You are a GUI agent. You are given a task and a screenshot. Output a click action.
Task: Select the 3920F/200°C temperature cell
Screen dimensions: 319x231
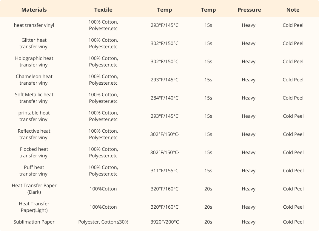point(164,222)
